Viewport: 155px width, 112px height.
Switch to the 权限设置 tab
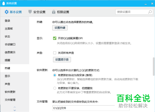(60, 12)
